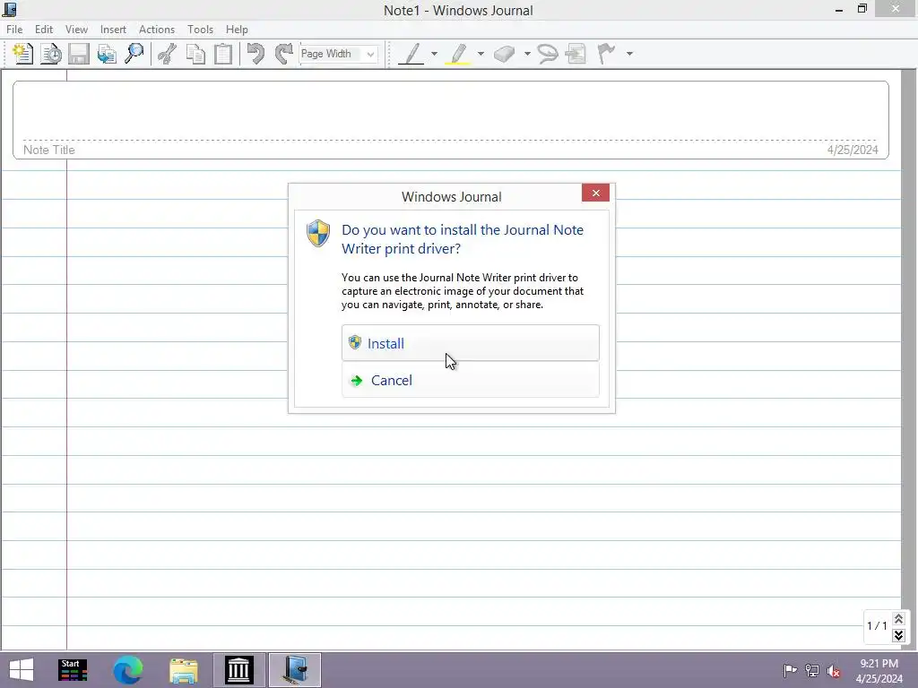This screenshot has width=918, height=688.
Task: Cancel the print driver installation
Action: pos(470,380)
